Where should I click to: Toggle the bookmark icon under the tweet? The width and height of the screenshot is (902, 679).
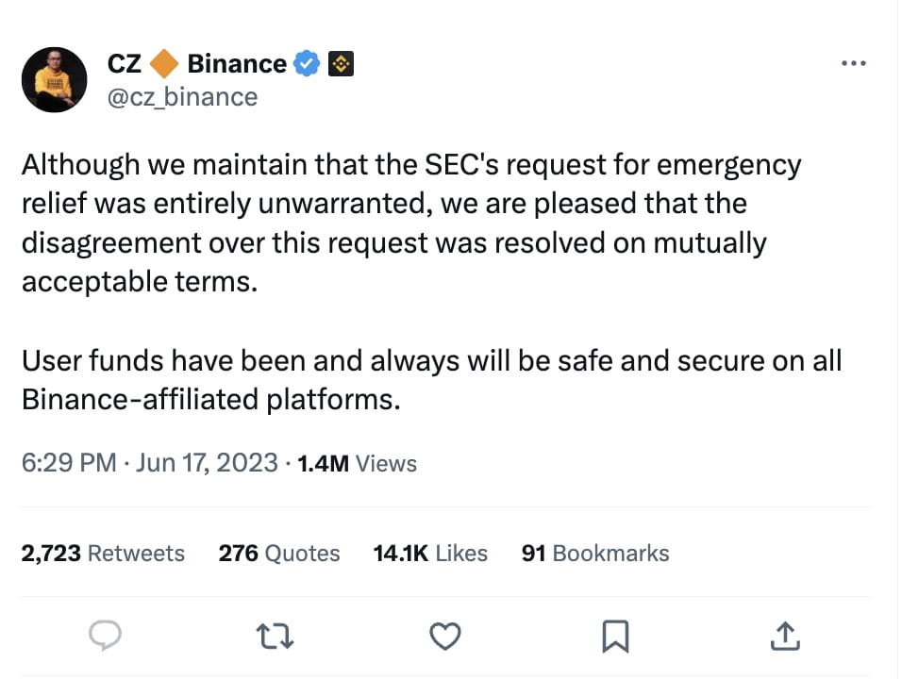pos(615,638)
